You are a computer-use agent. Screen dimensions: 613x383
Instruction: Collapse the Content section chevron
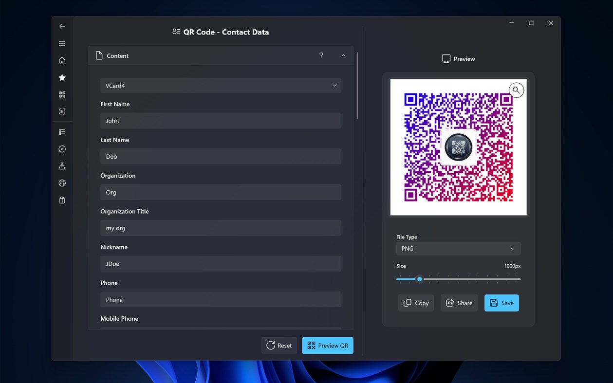click(x=343, y=55)
